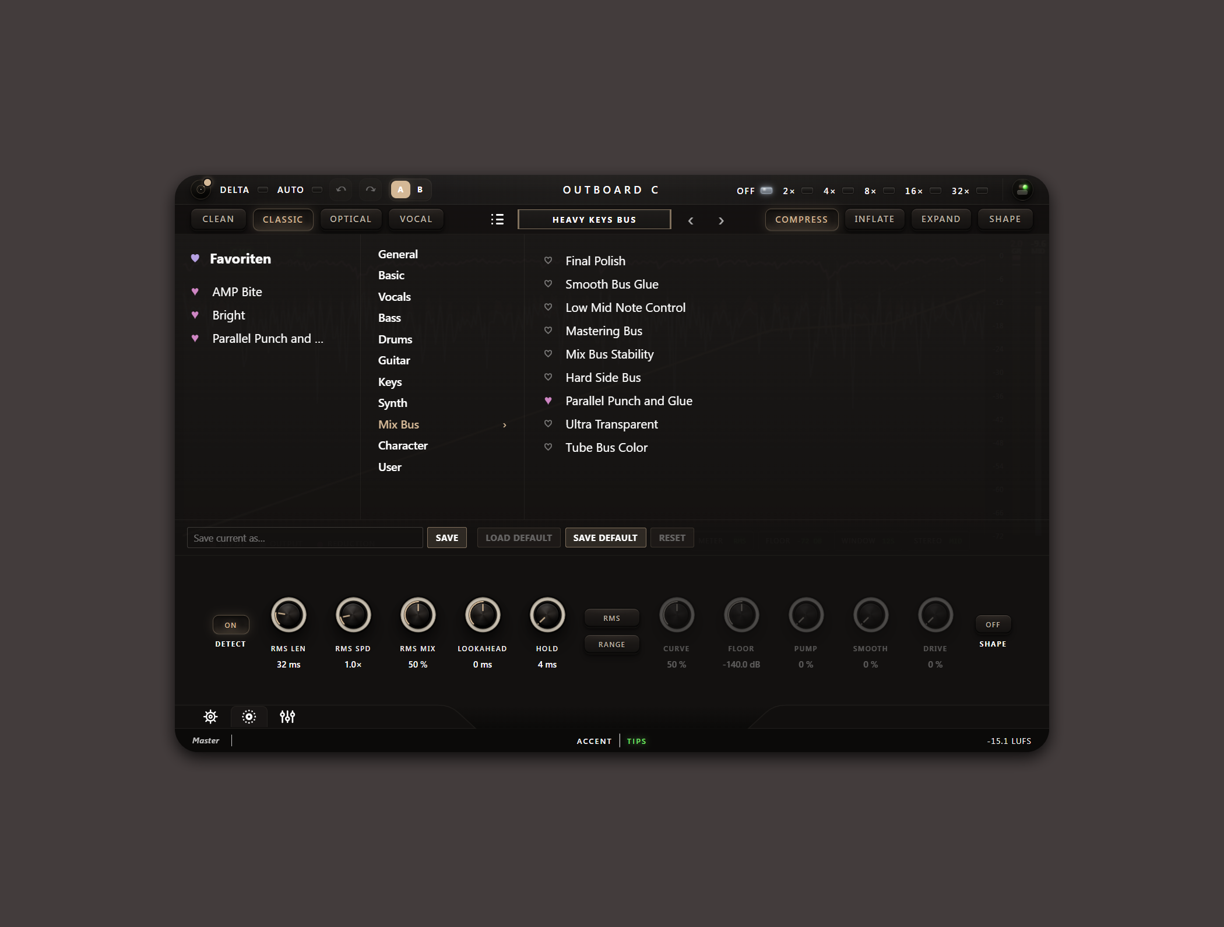Favorite the Hard Side Bus heart
Screen dimensions: 1224x927
(x=548, y=377)
